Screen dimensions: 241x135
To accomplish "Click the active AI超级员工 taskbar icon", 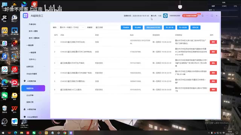I will tap(71, 133).
